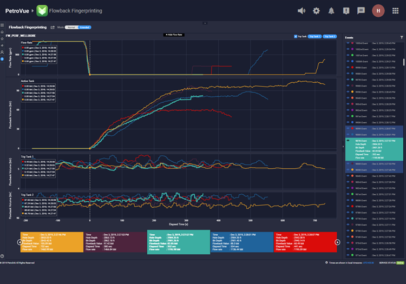
Task: Toggle Trip Tank 1 pill button
Action: pos(315,36)
